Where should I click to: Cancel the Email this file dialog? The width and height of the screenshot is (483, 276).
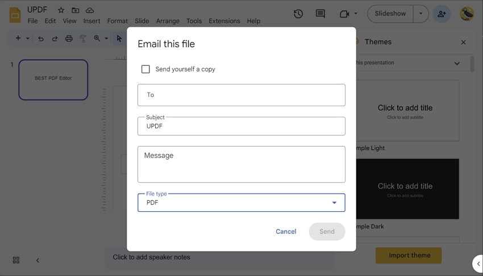point(286,231)
